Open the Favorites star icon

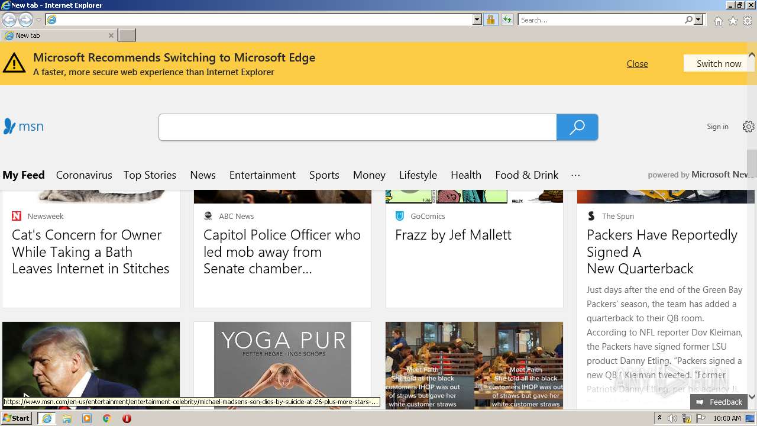click(733, 21)
